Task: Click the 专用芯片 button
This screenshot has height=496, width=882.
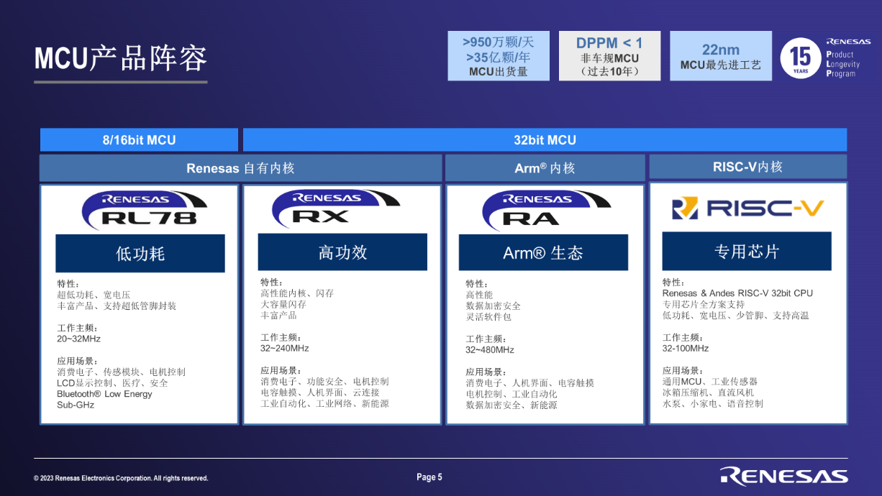Action: [747, 252]
